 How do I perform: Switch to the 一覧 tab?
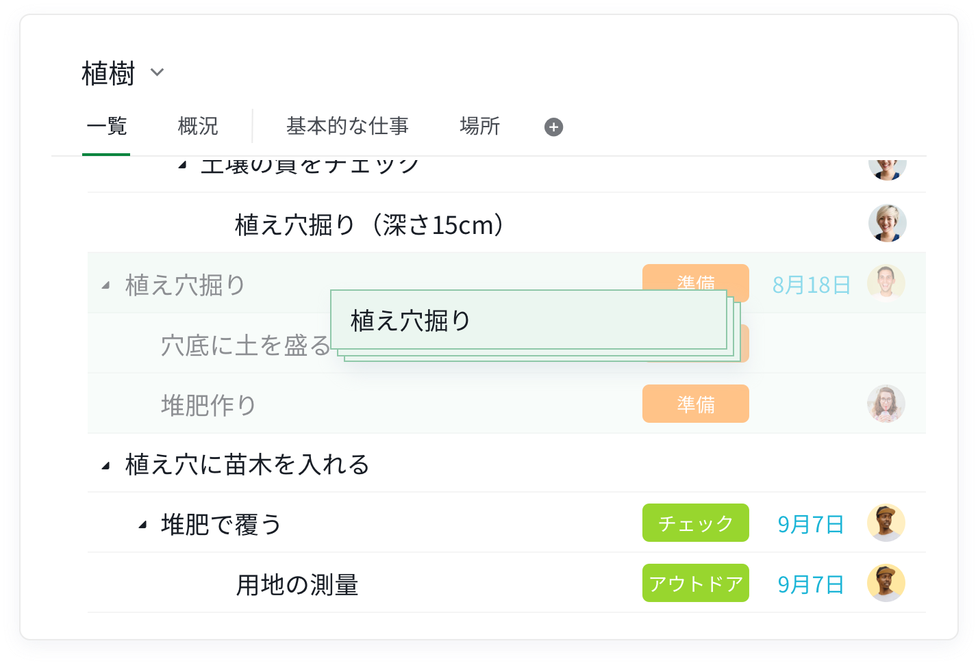tap(107, 127)
